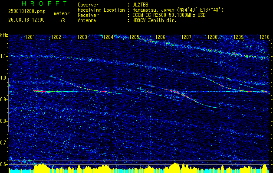
Task: Click the 1204 time marker
Action: point(109,37)
